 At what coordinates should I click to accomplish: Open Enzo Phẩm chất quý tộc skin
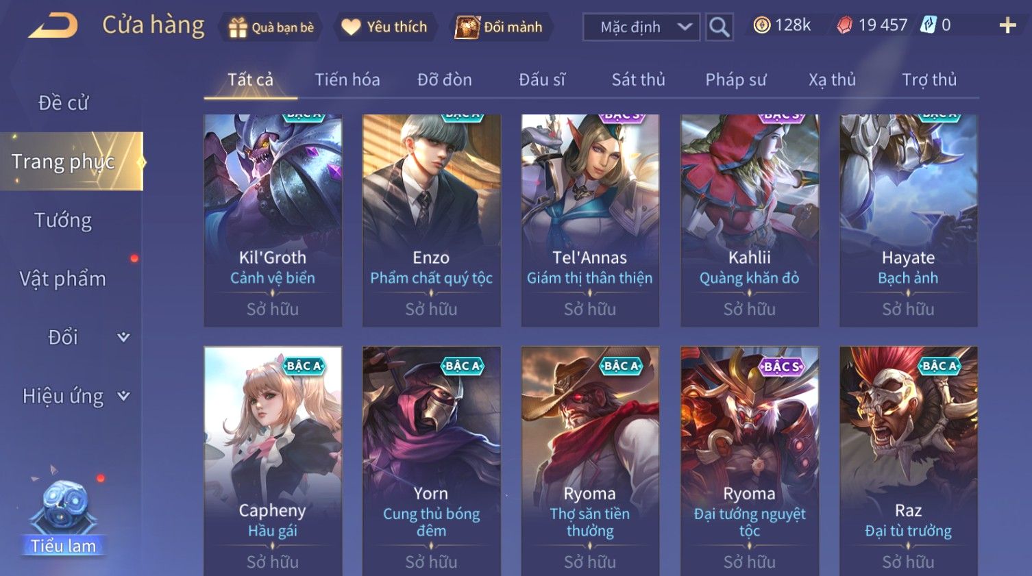pyautogui.click(x=431, y=220)
